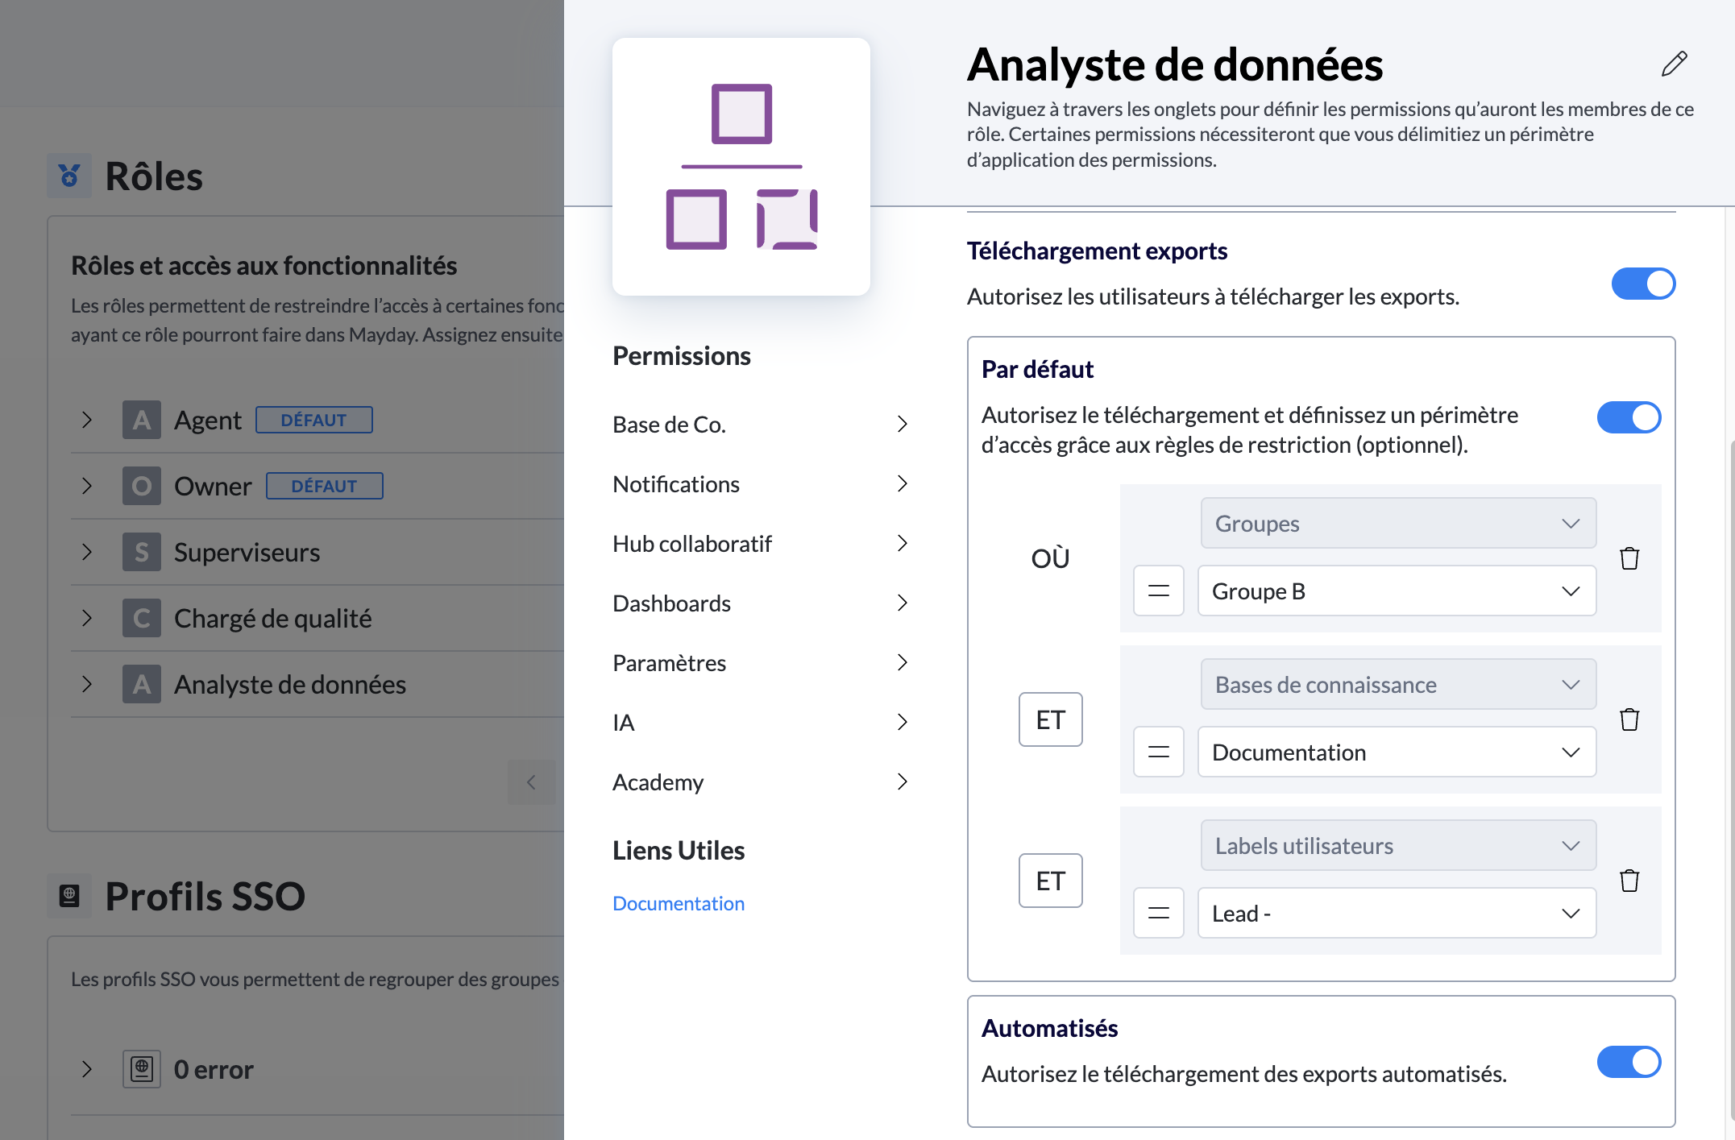Open the Groupes field dropdown
The height and width of the screenshot is (1140, 1735).
point(1397,524)
